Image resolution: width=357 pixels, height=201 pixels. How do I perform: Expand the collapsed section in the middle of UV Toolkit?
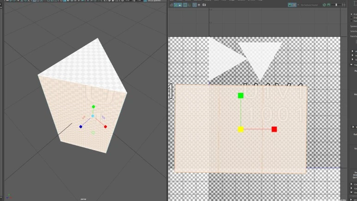[x=353, y=127]
